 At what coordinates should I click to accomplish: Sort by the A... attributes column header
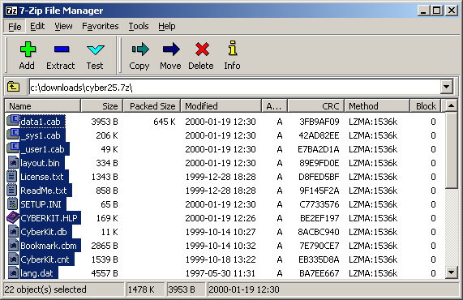275,106
